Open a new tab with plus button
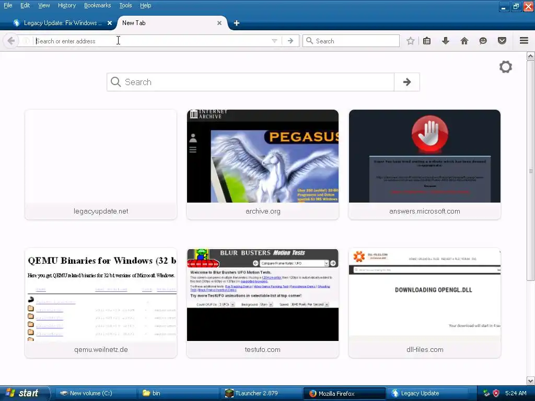Image resolution: width=535 pixels, height=401 pixels. [x=237, y=23]
